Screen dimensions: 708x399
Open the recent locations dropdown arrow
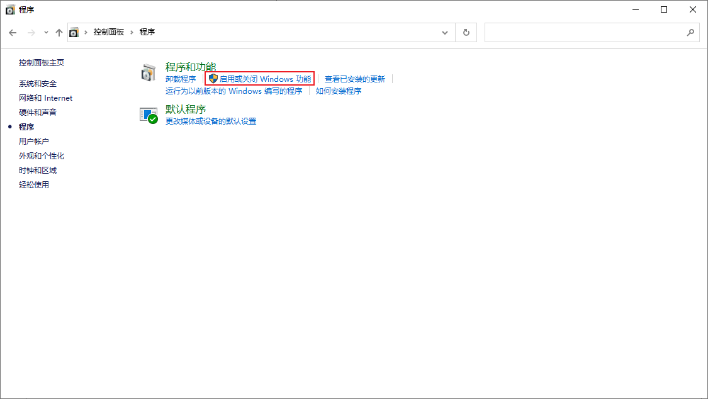click(x=46, y=33)
